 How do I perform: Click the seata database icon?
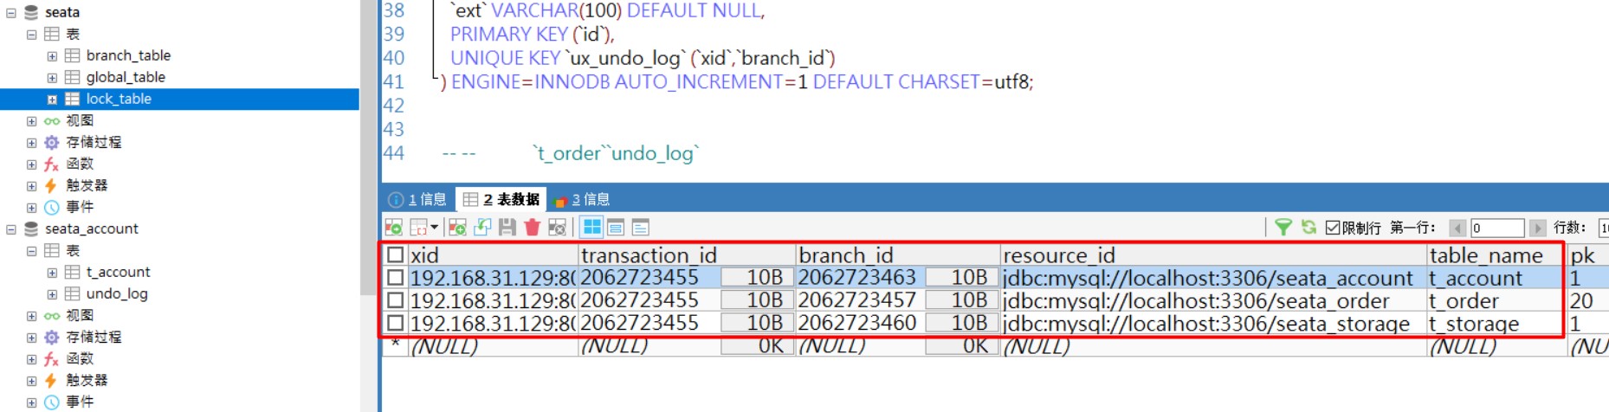31,12
